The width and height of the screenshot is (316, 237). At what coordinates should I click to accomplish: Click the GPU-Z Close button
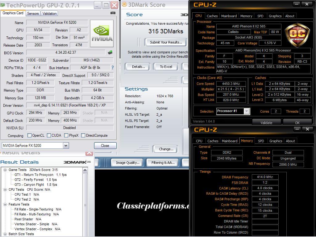pyautogui.click(x=105, y=146)
